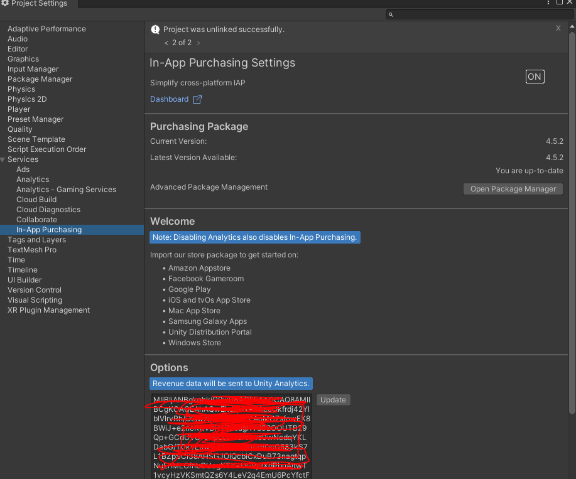576x479 pixels.
Task: Click the Current Version value 4.5.2
Action: coord(554,141)
